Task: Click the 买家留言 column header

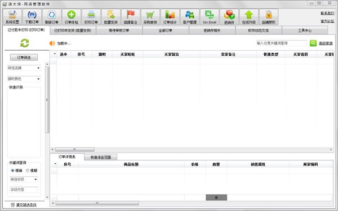Action: 172,55
